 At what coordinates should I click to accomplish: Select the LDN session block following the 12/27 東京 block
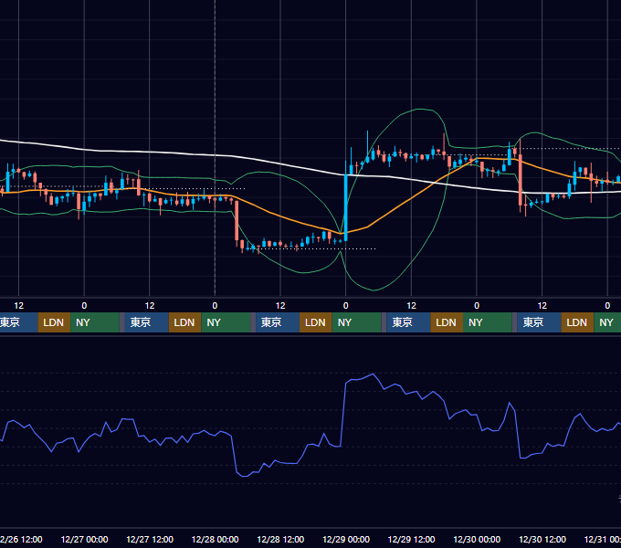(185, 322)
